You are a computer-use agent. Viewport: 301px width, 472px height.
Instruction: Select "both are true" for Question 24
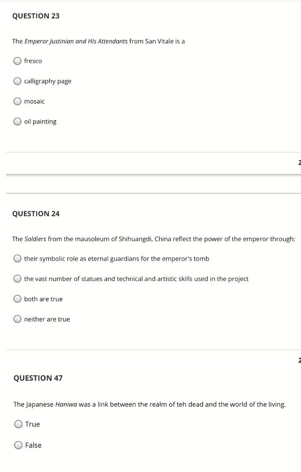(x=18, y=299)
